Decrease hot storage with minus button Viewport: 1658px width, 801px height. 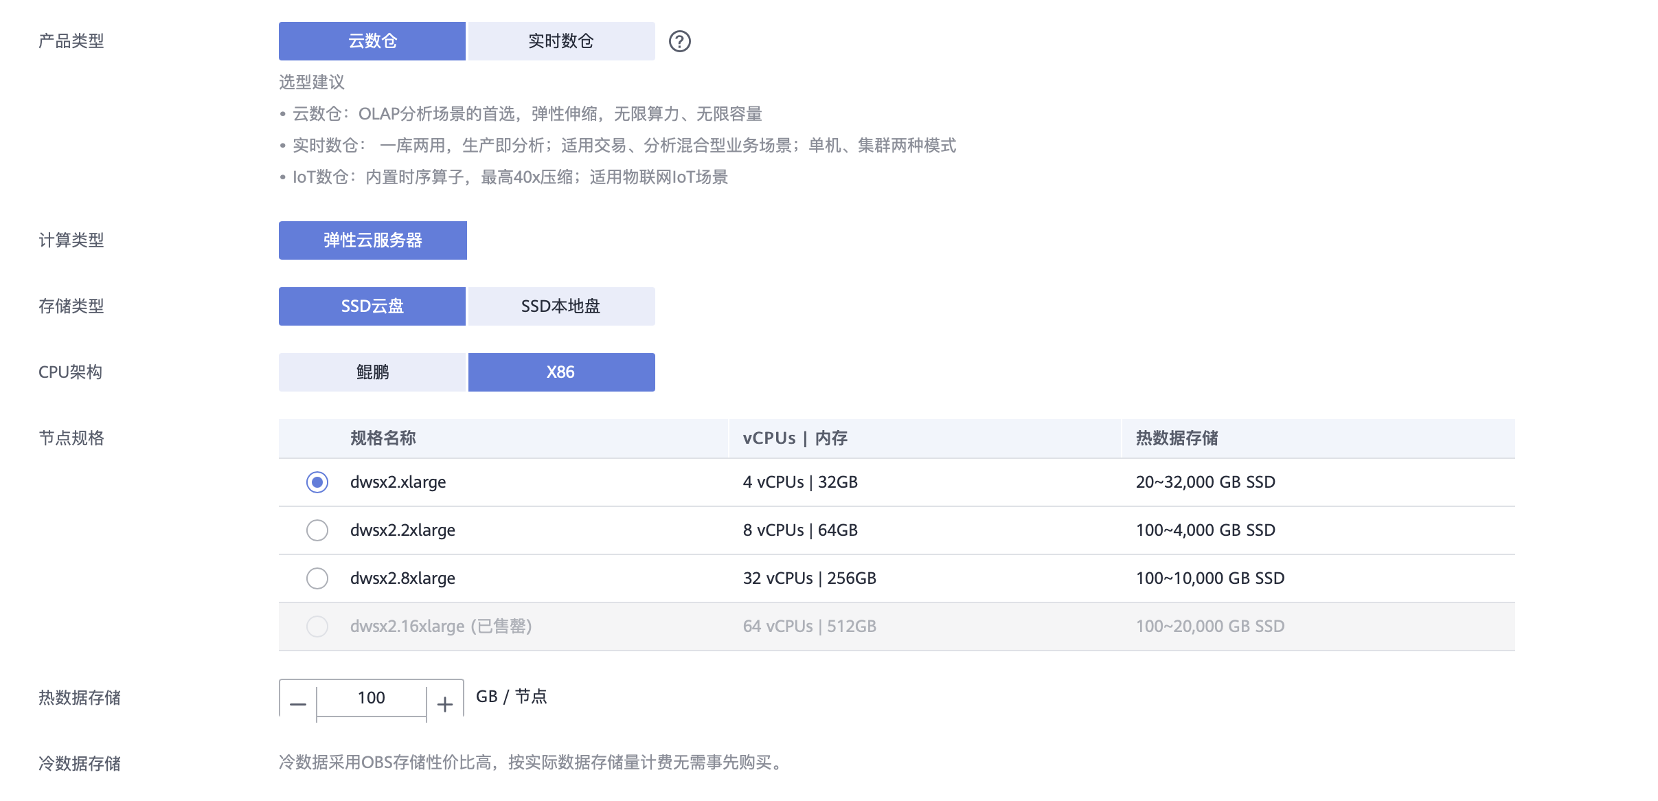[x=298, y=704]
